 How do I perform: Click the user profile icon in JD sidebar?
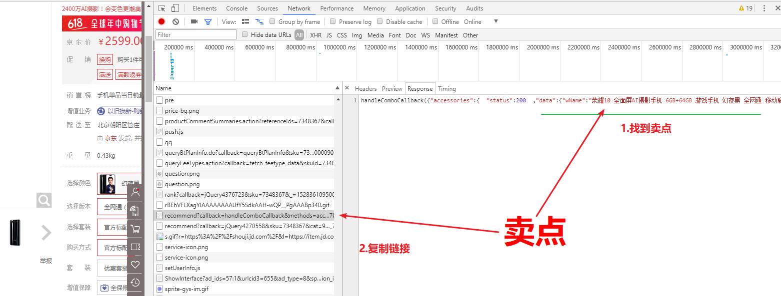(x=135, y=193)
